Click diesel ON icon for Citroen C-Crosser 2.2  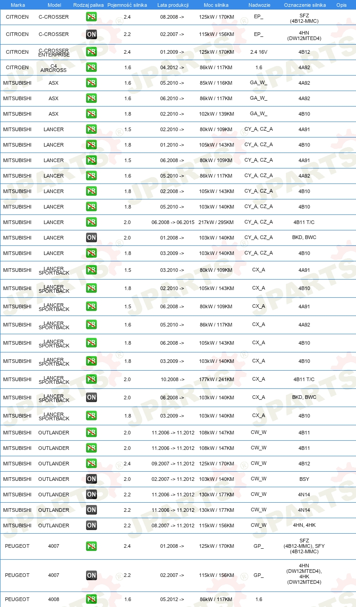pos(92,34)
